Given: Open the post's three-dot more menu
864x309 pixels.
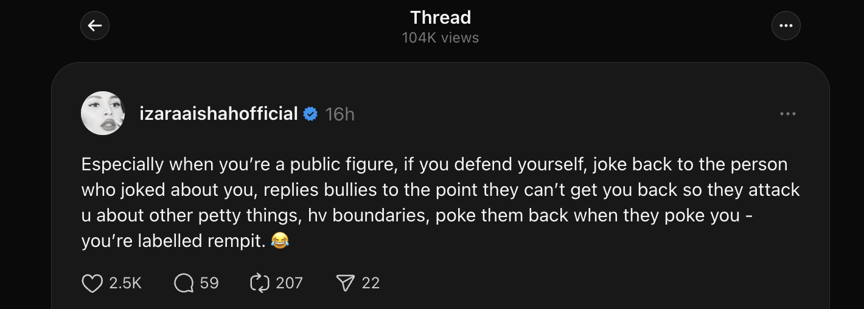Looking at the screenshot, I should tap(787, 114).
